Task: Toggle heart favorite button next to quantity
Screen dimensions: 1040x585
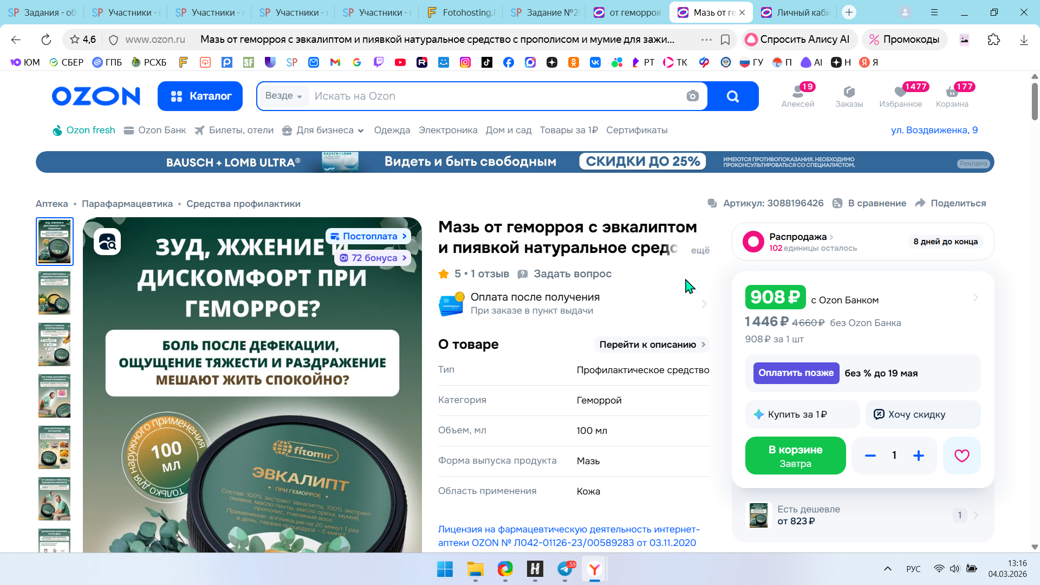Action: tap(961, 456)
